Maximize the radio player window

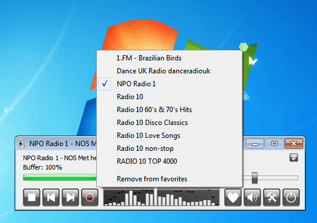click(274, 144)
